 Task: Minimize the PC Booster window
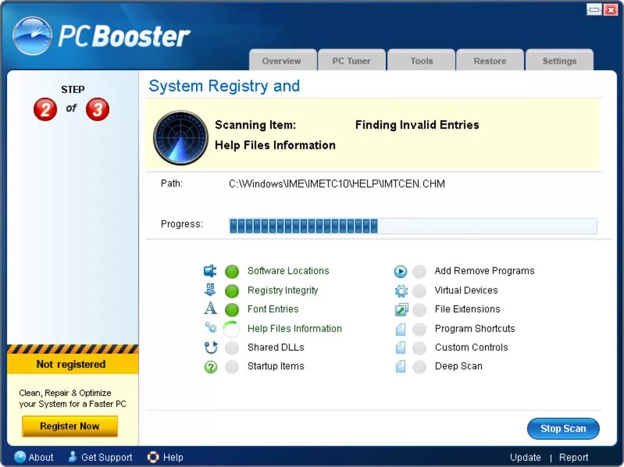point(594,9)
